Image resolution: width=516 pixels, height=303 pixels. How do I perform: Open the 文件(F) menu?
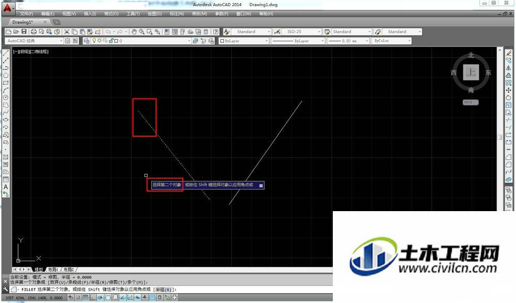(26, 14)
